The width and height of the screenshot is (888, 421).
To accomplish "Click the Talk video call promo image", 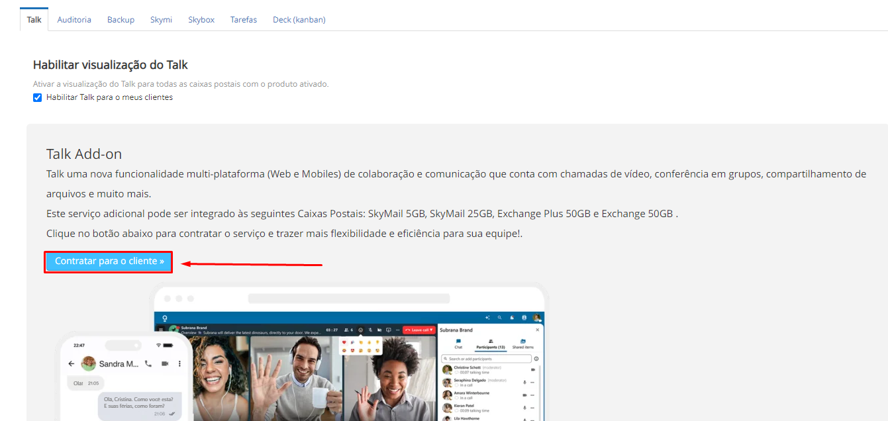I will [301, 351].
